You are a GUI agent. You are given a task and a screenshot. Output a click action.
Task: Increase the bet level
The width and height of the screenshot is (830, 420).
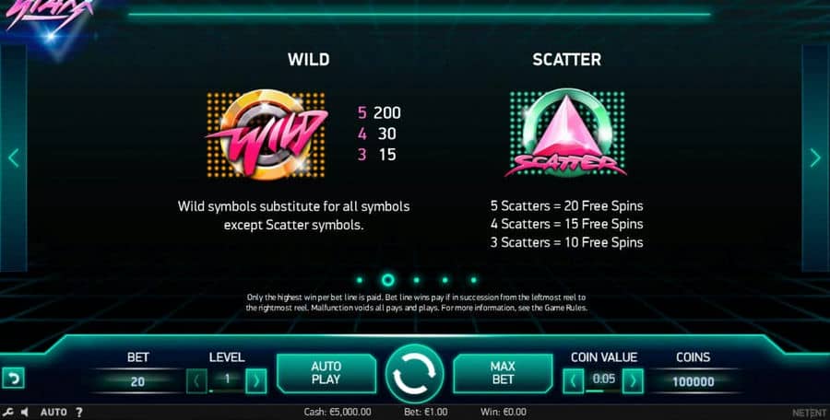point(256,381)
